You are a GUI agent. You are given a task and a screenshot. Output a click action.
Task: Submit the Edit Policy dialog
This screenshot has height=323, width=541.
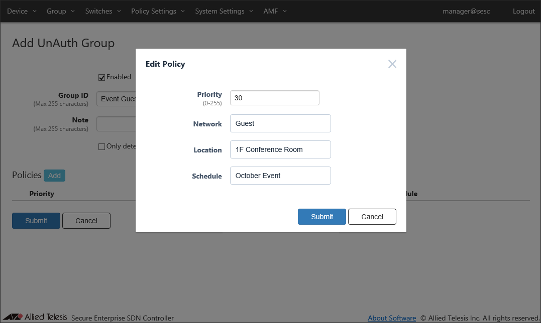point(321,217)
